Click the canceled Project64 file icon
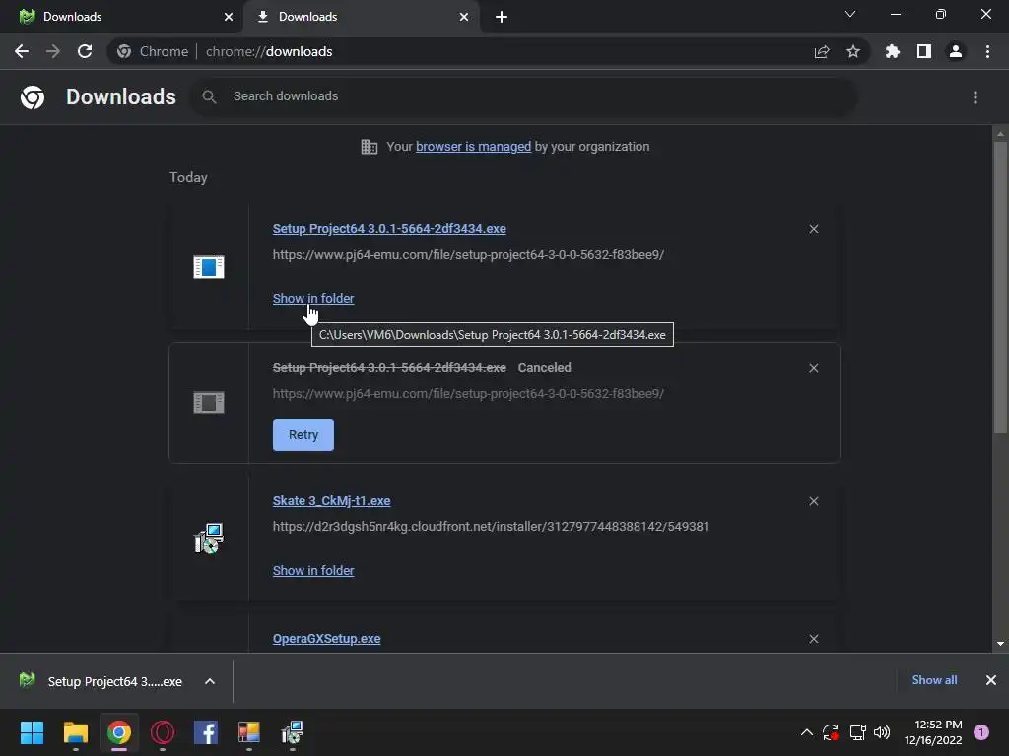Image resolution: width=1009 pixels, height=756 pixels. [209, 403]
